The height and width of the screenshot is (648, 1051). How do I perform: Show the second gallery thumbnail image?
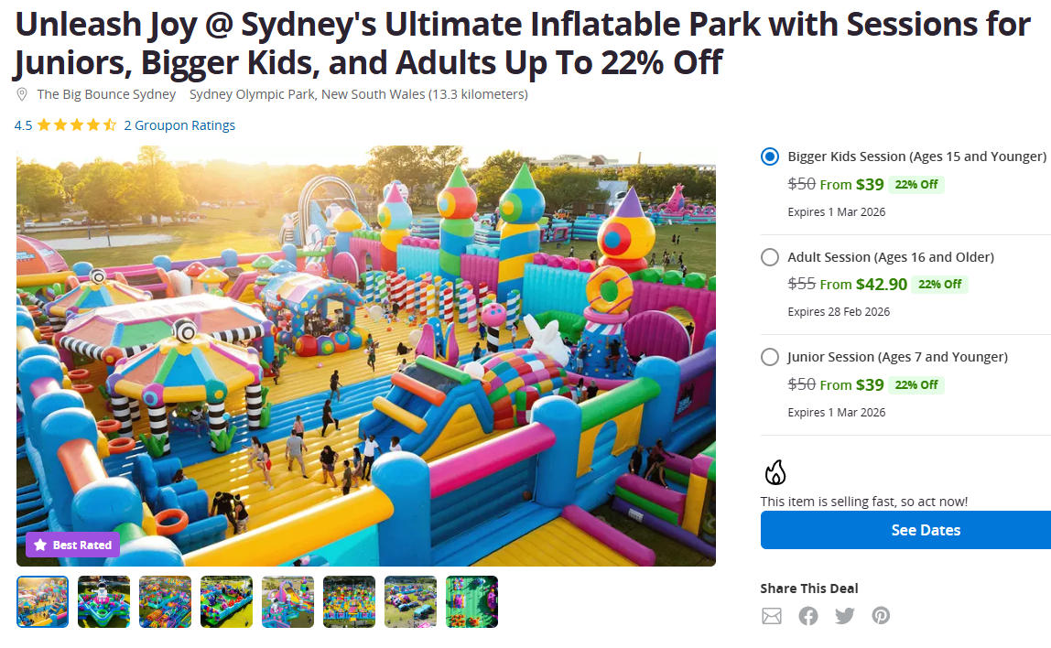(x=104, y=601)
